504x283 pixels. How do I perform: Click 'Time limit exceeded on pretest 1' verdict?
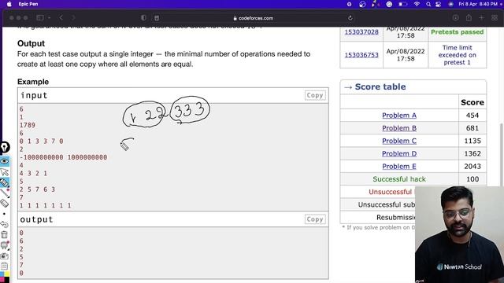(x=457, y=55)
